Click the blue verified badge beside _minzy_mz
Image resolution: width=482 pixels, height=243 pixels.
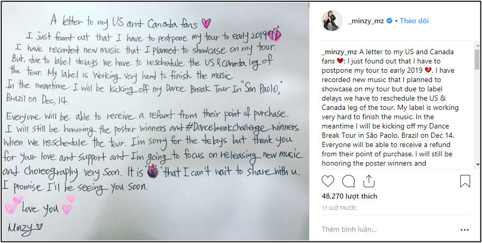tap(389, 21)
